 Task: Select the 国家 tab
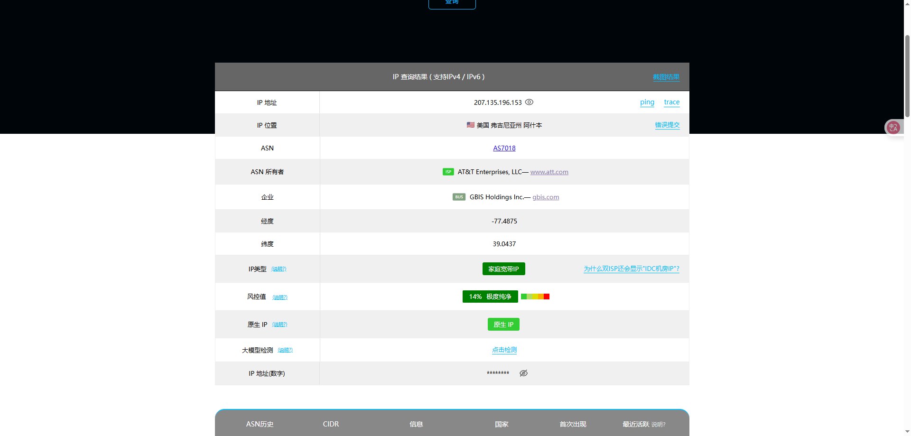click(x=501, y=424)
